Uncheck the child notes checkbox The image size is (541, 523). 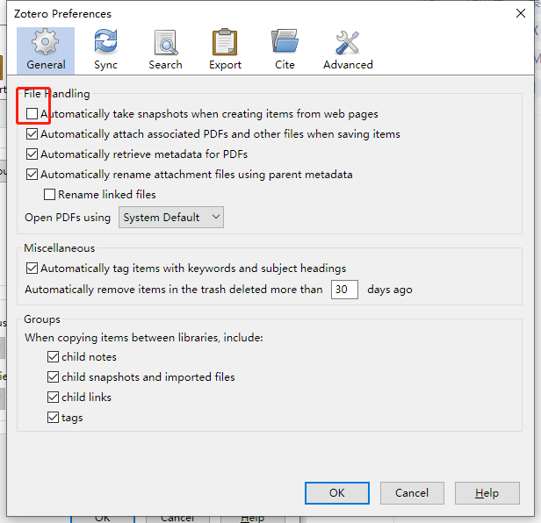pos(53,357)
